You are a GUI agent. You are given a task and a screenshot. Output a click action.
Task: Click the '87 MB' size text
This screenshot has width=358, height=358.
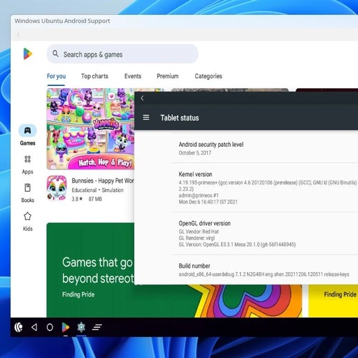(95, 199)
